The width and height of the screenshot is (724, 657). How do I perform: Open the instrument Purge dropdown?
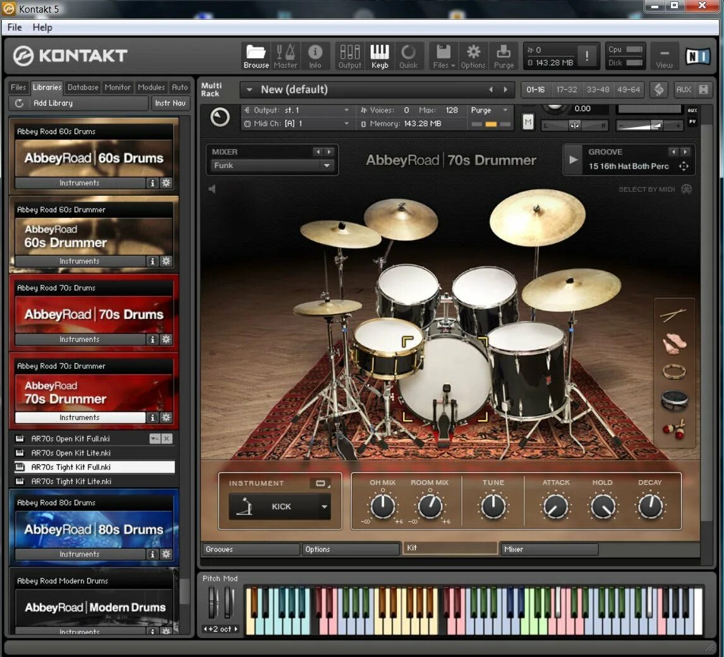(x=505, y=111)
